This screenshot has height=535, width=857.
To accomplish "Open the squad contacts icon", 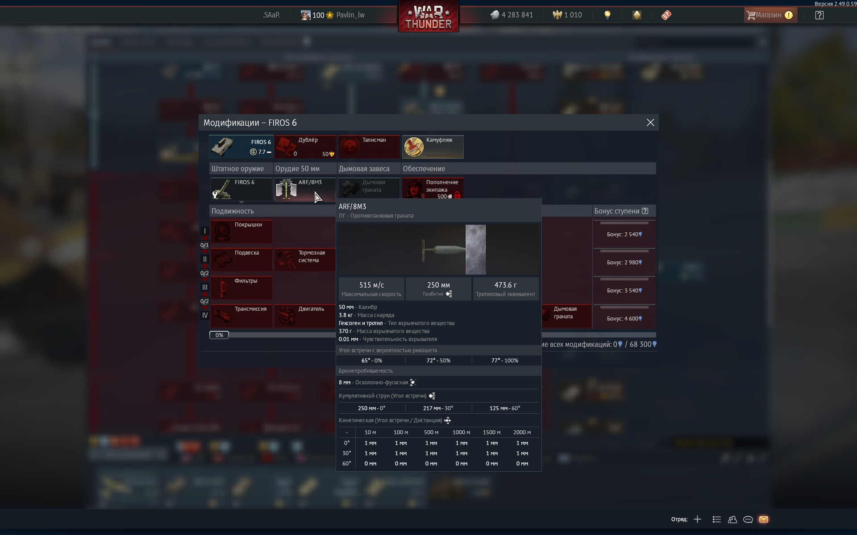I will pyautogui.click(x=732, y=519).
